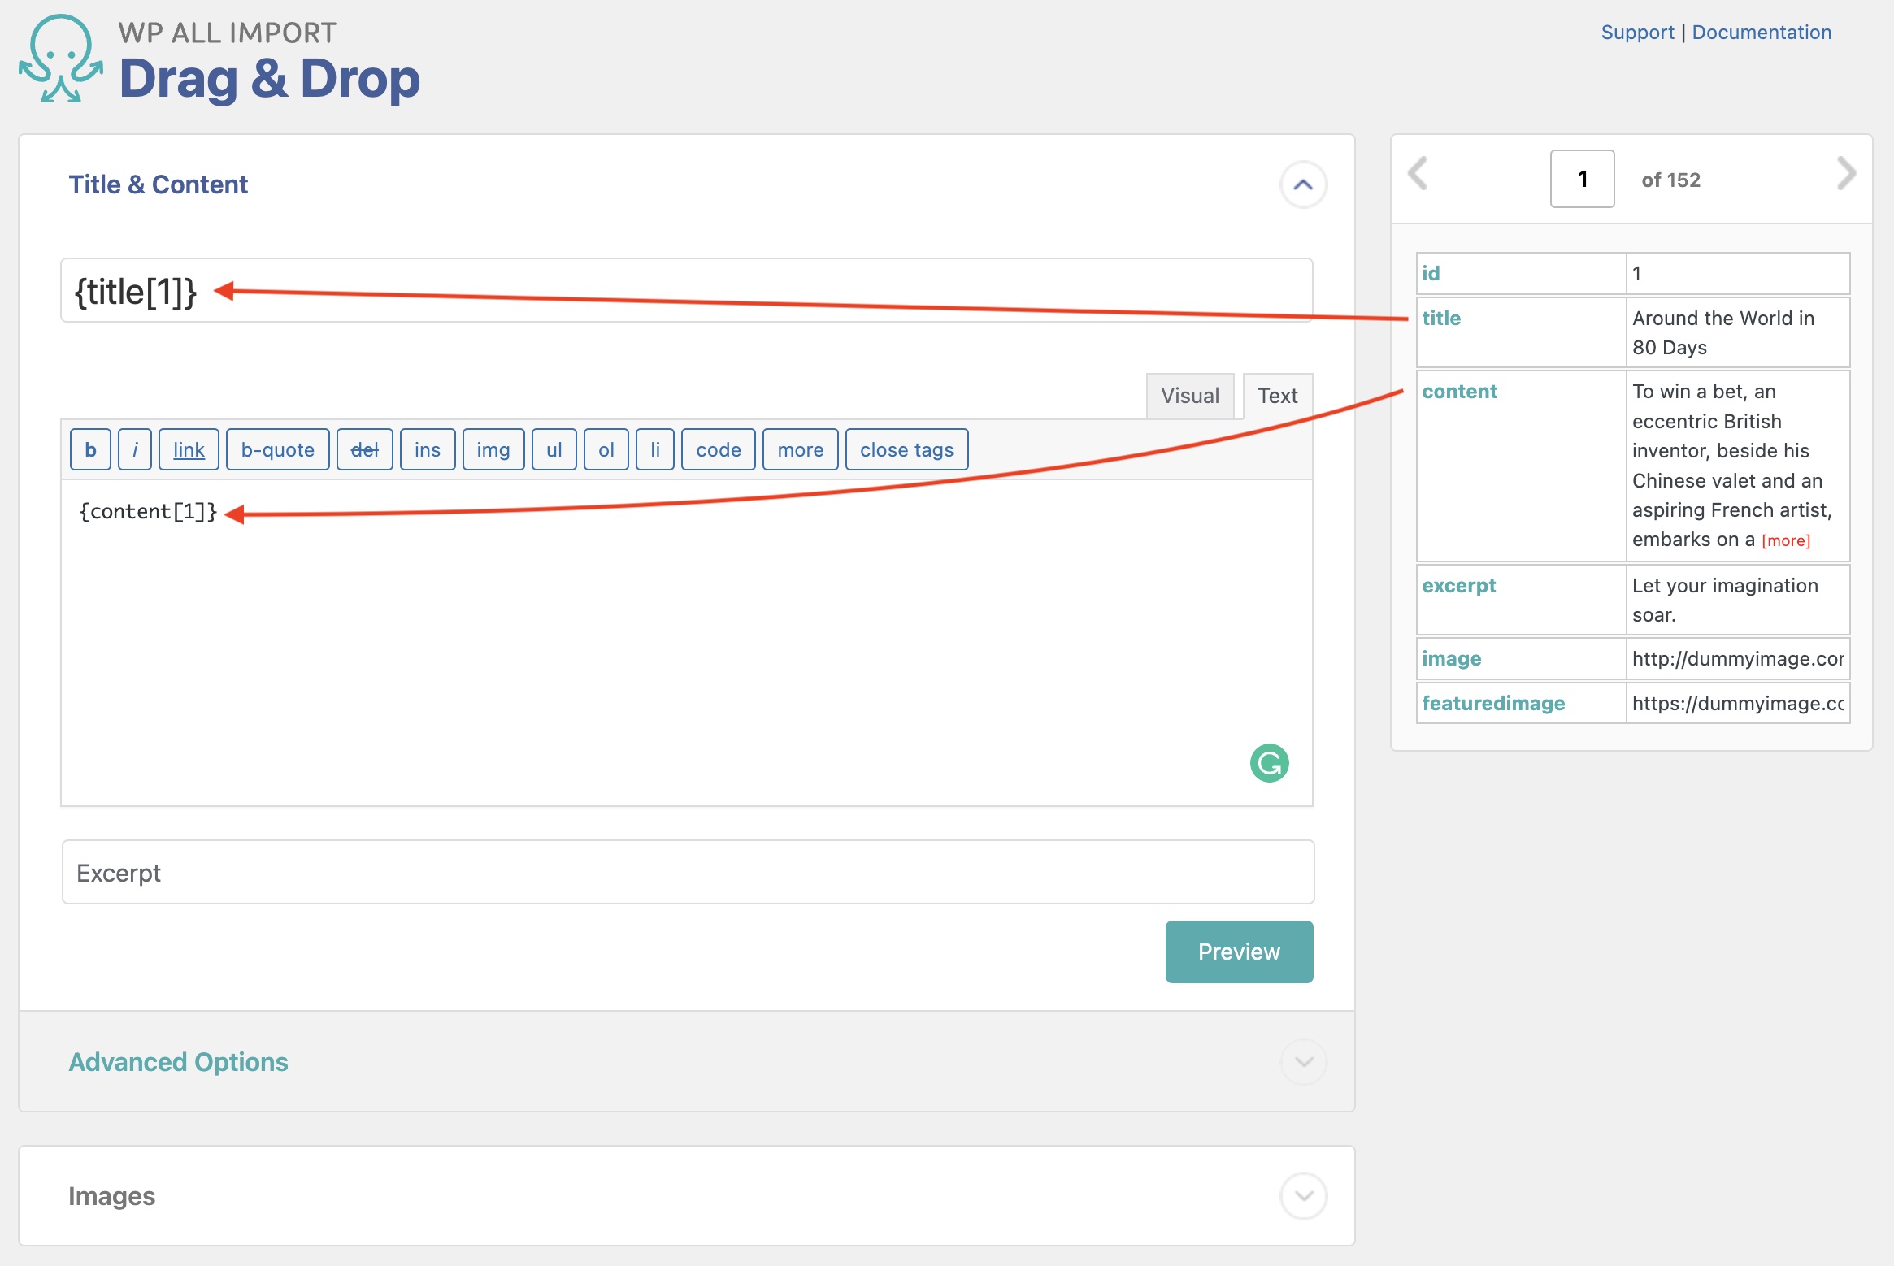Switch to the Text editor tab
The height and width of the screenshot is (1266, 1894).
1277,396
